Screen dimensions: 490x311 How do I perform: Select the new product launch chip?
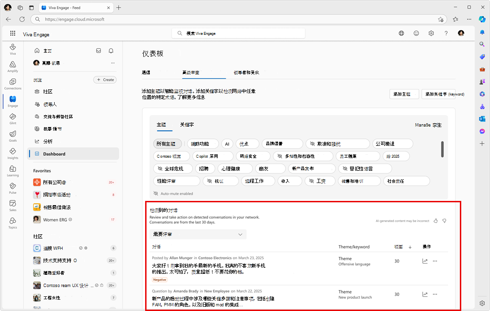(x=312, y=169)
